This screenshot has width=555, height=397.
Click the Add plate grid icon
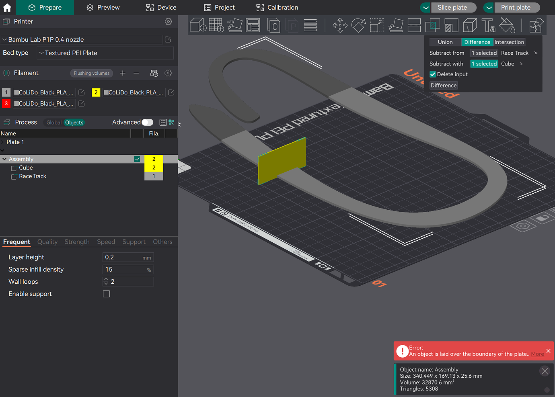[x=216, y=25]
